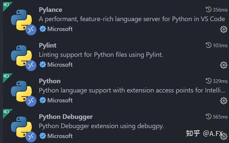Open the Pylance manage gear icon
Image resolution: width=229 pixels, height=143 pixels.
tap(224, 30)
